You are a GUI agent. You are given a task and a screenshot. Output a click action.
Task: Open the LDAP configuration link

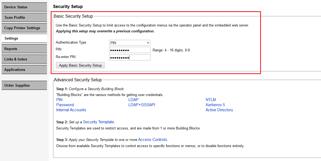coord(133,99)
